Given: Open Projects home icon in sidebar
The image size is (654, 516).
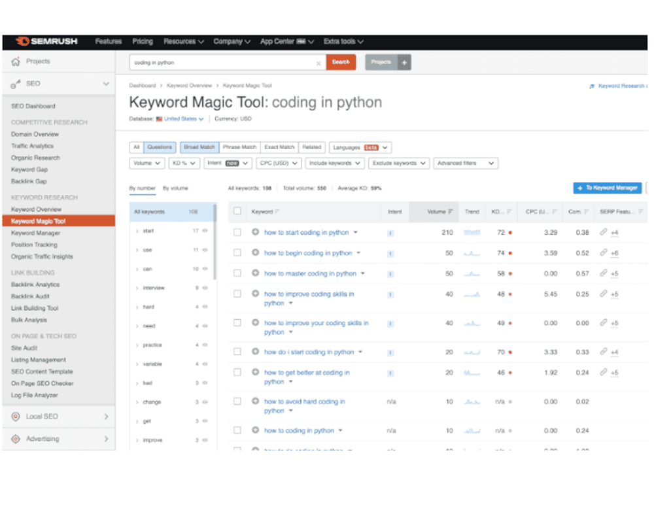Looking at the screenshot, I should click(16, 61).
